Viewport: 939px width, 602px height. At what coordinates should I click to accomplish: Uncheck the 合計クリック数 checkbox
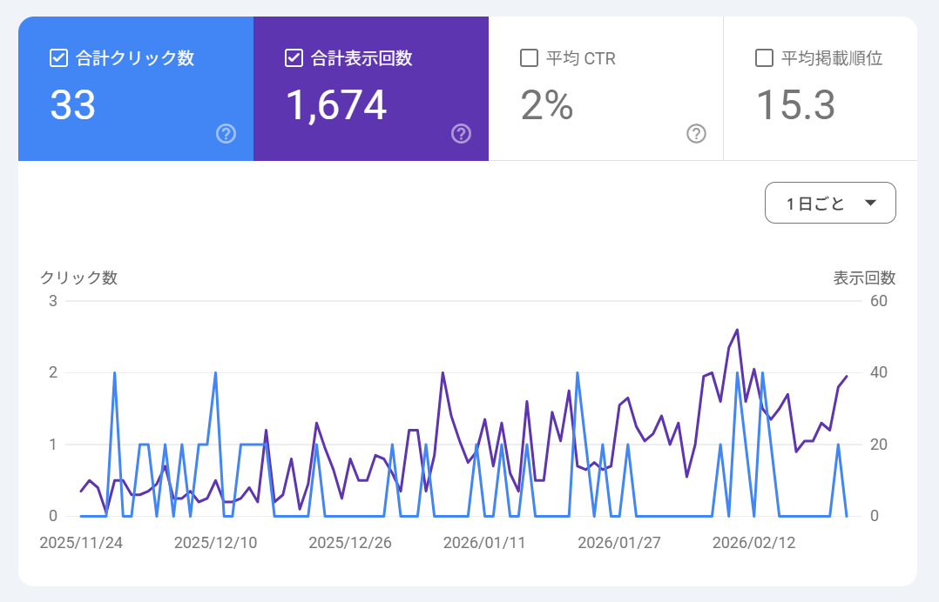coord(58,57)
